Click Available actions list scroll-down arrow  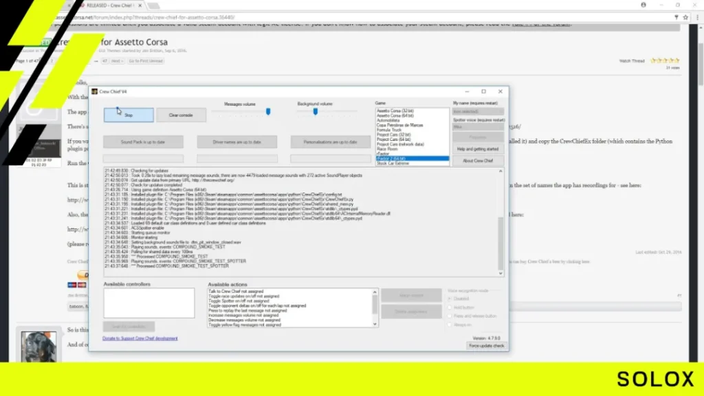point(375,324)
